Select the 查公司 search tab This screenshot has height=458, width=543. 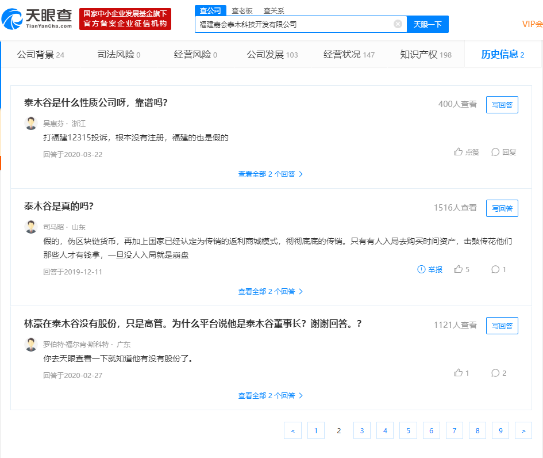coord(210,11)
